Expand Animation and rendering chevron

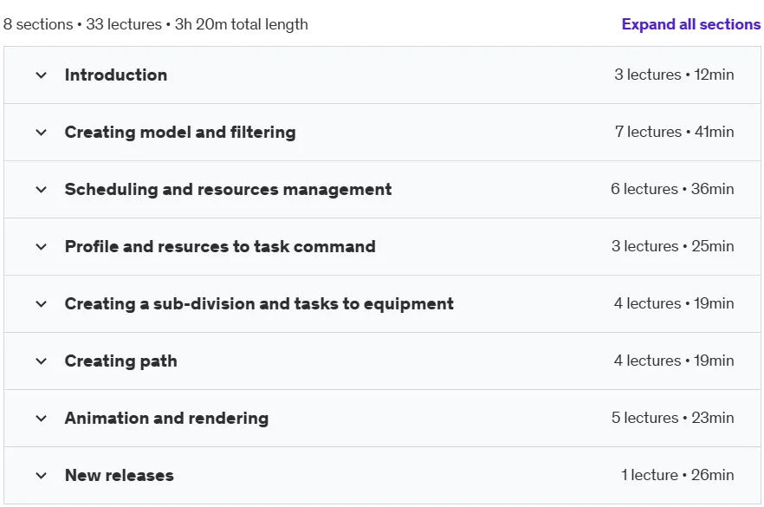pos(42,419)
